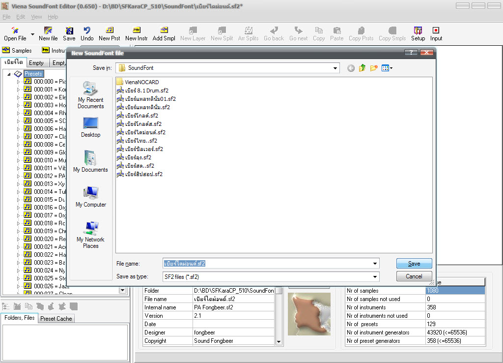Click the Copy toolbar icon
Viewport: 503px width, 363px height.
(319, 34)
